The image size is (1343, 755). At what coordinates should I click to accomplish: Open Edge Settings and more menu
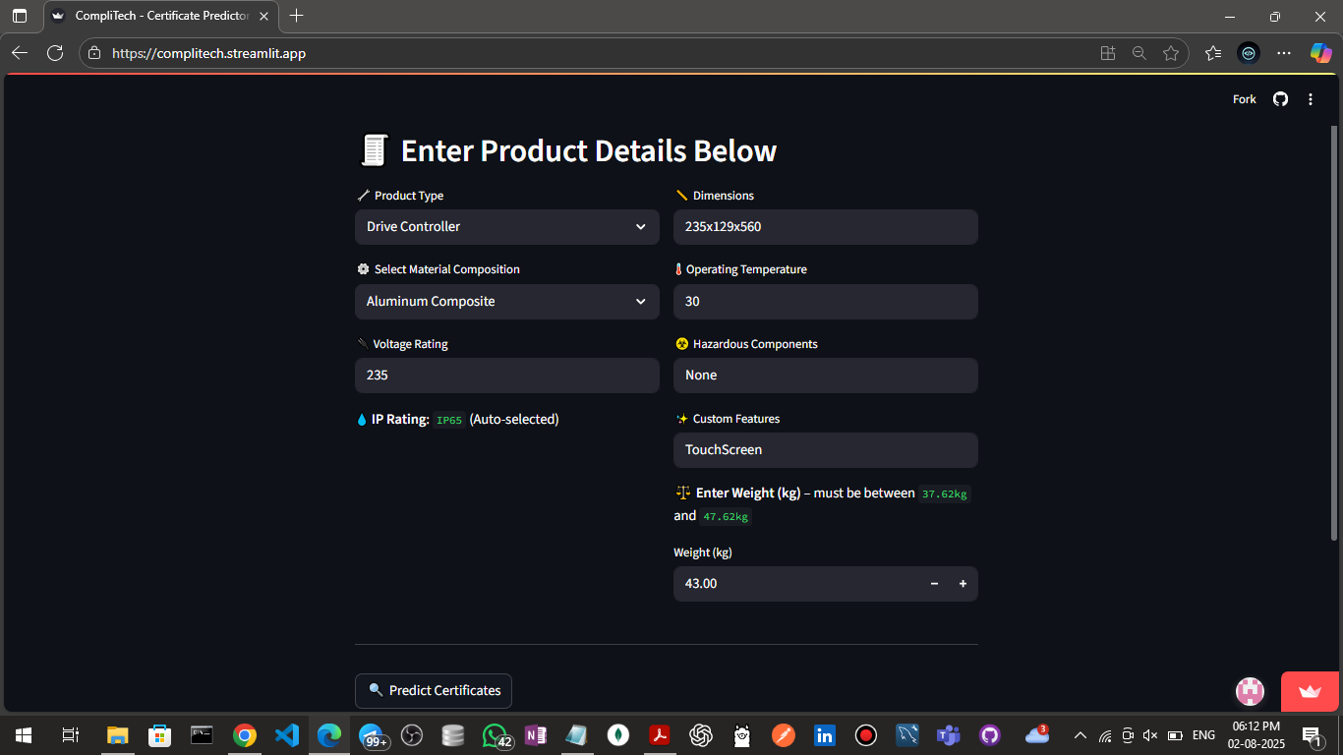pyautogui.click(x=1284, y=53)
